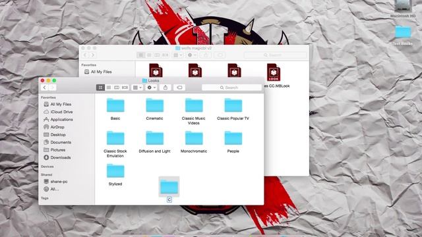Switch Looks window to list view
Viewport: 422px width, 237px height.
pos(108,88)
